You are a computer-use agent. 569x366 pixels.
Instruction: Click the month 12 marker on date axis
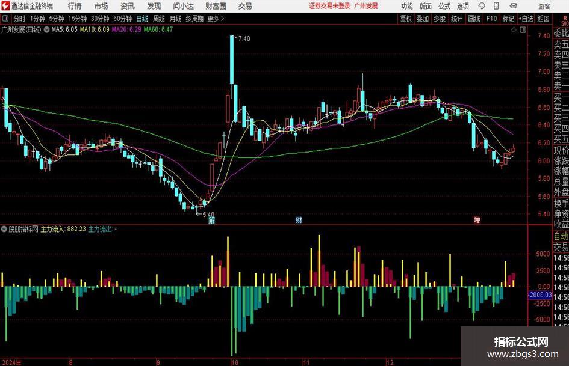[390, 362]
